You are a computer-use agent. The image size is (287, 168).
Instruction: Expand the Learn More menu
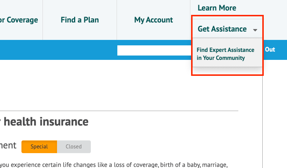[x=217, y=8]
